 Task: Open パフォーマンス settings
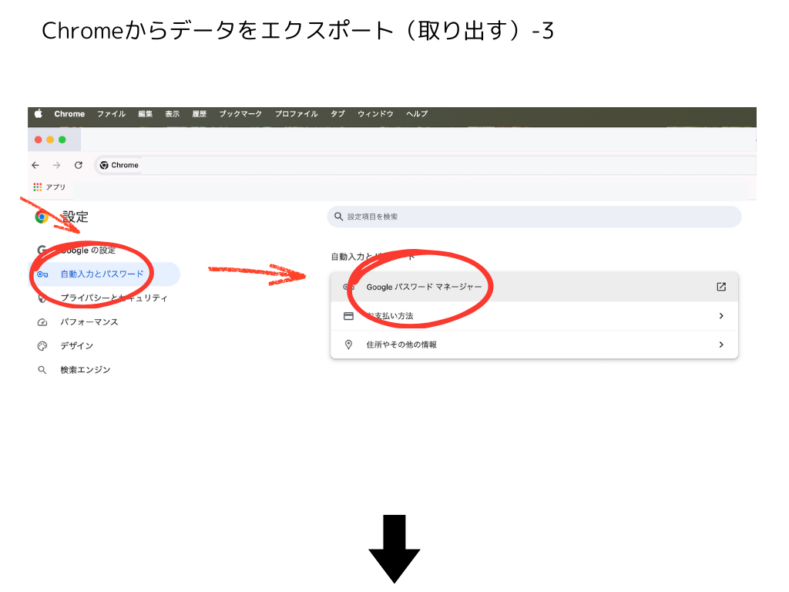tap(89, 321)
